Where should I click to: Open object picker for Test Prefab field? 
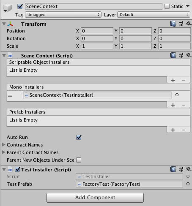pyautogui.click(x=188, y=184)
